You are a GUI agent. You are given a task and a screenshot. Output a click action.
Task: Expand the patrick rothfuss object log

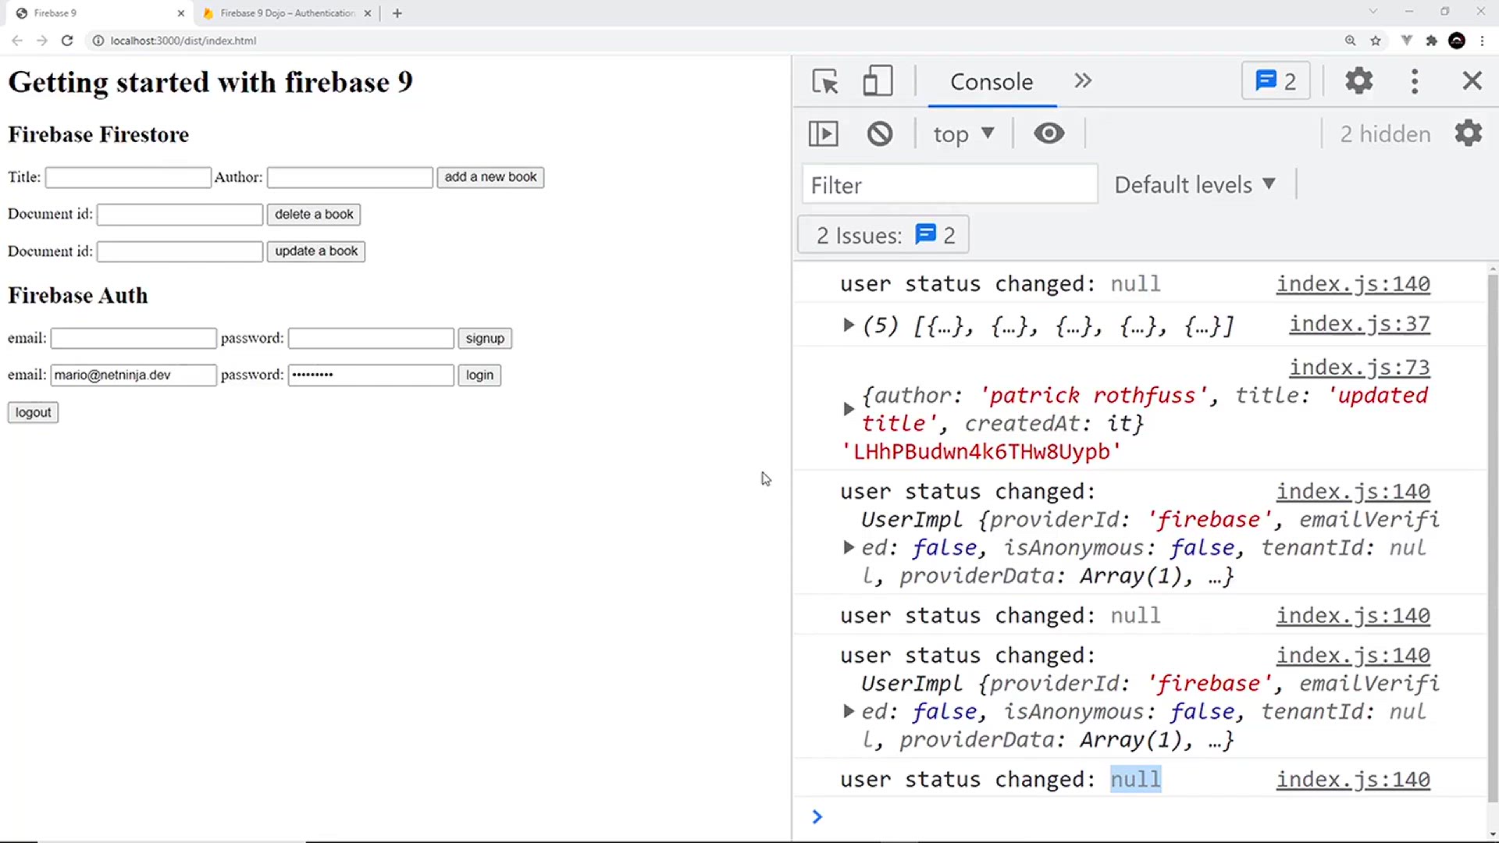(849, 409)
